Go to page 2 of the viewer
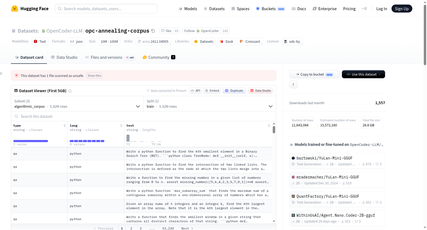This screenshot has height=230, width=427. point(131,228)
